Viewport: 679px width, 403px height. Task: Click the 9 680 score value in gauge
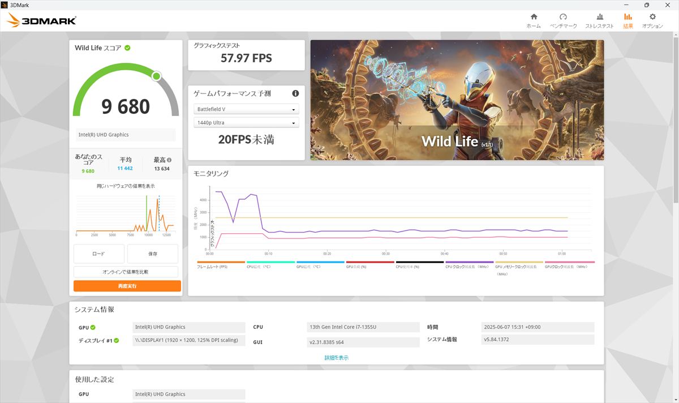point(126,106)
